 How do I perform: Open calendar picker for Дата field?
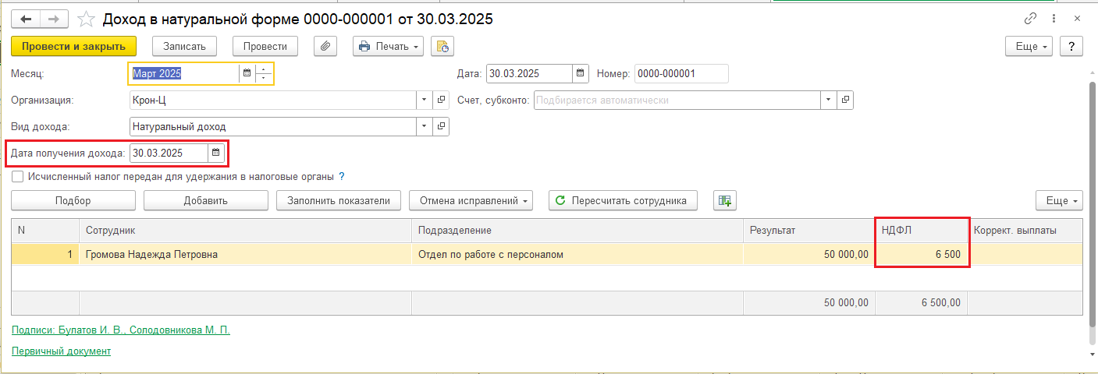pos(580,74)
